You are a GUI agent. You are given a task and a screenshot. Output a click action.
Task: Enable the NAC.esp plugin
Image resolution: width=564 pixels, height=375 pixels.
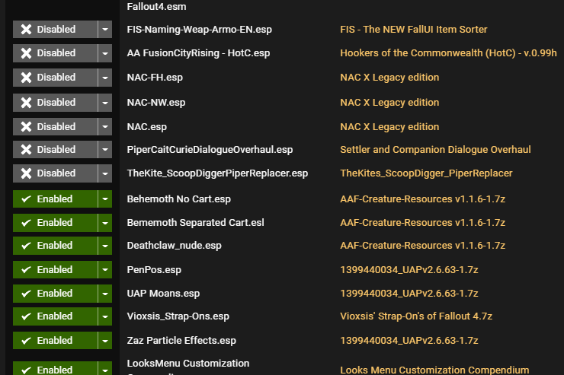click(55, 127)
